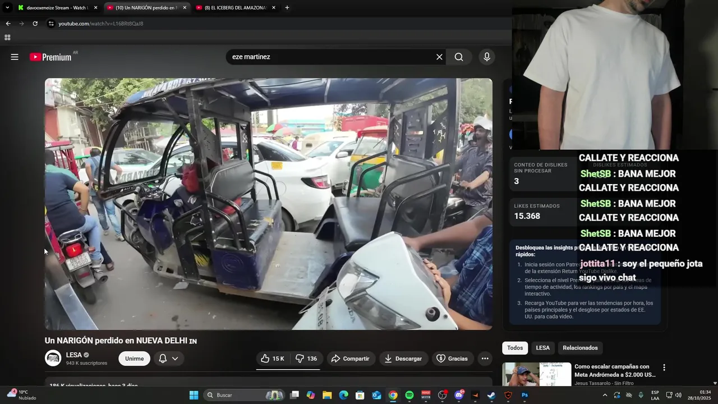The width and height of the screenshot is (718, 404).
Task: Clear the search text with X icon
Action: point(439,57)
